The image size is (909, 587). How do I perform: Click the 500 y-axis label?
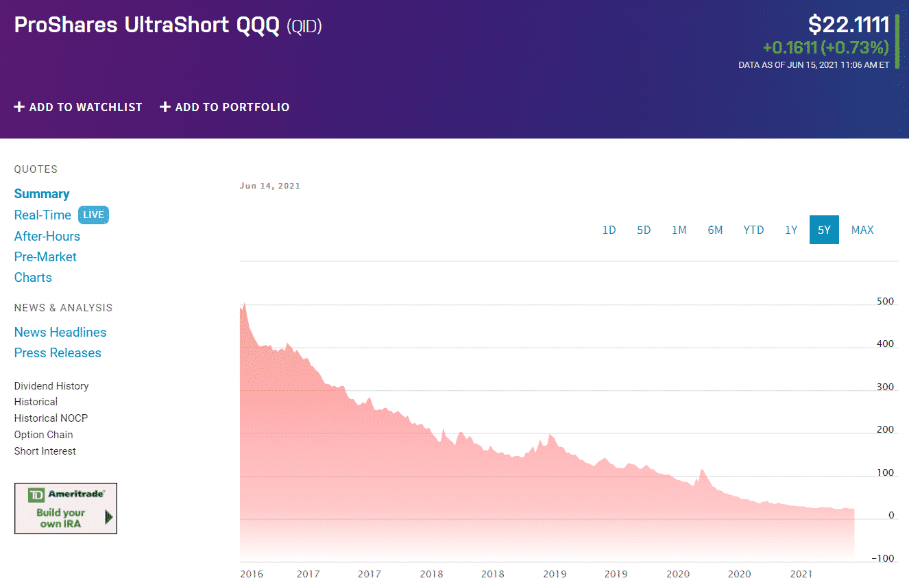(886, 301)
